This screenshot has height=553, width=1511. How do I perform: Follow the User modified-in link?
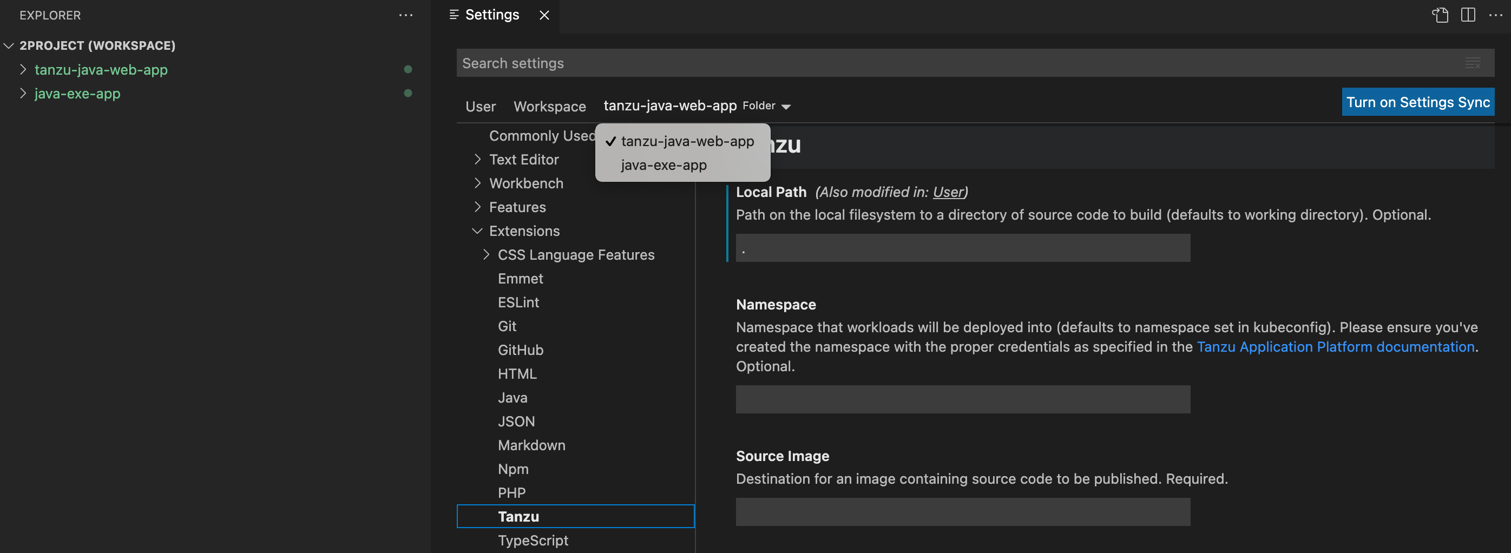[x=948, y=192]
